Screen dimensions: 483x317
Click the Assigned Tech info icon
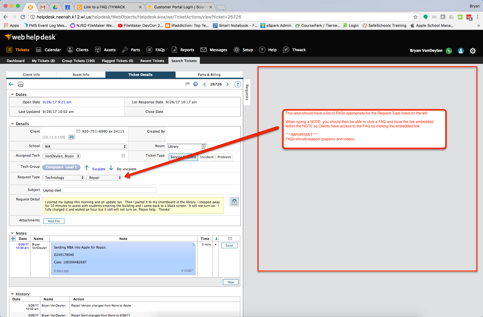coord(123,156)
